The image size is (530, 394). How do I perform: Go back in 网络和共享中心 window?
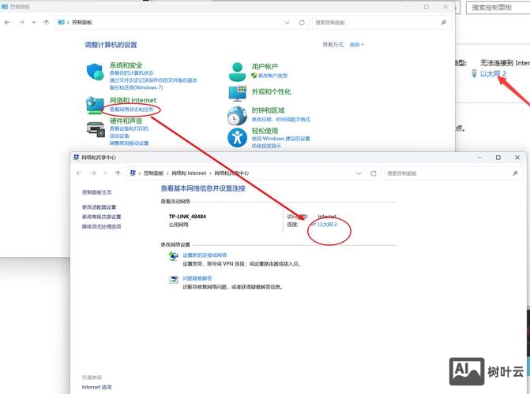pyautogui.click(x=79, y=173)
